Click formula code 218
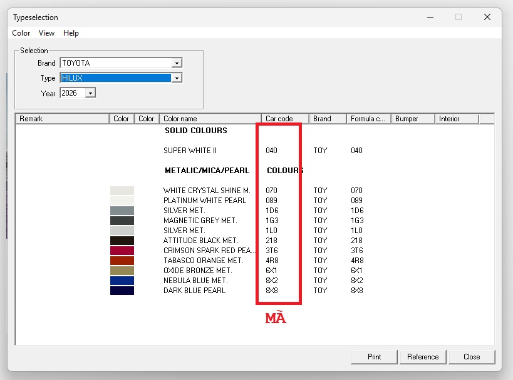 356,241
